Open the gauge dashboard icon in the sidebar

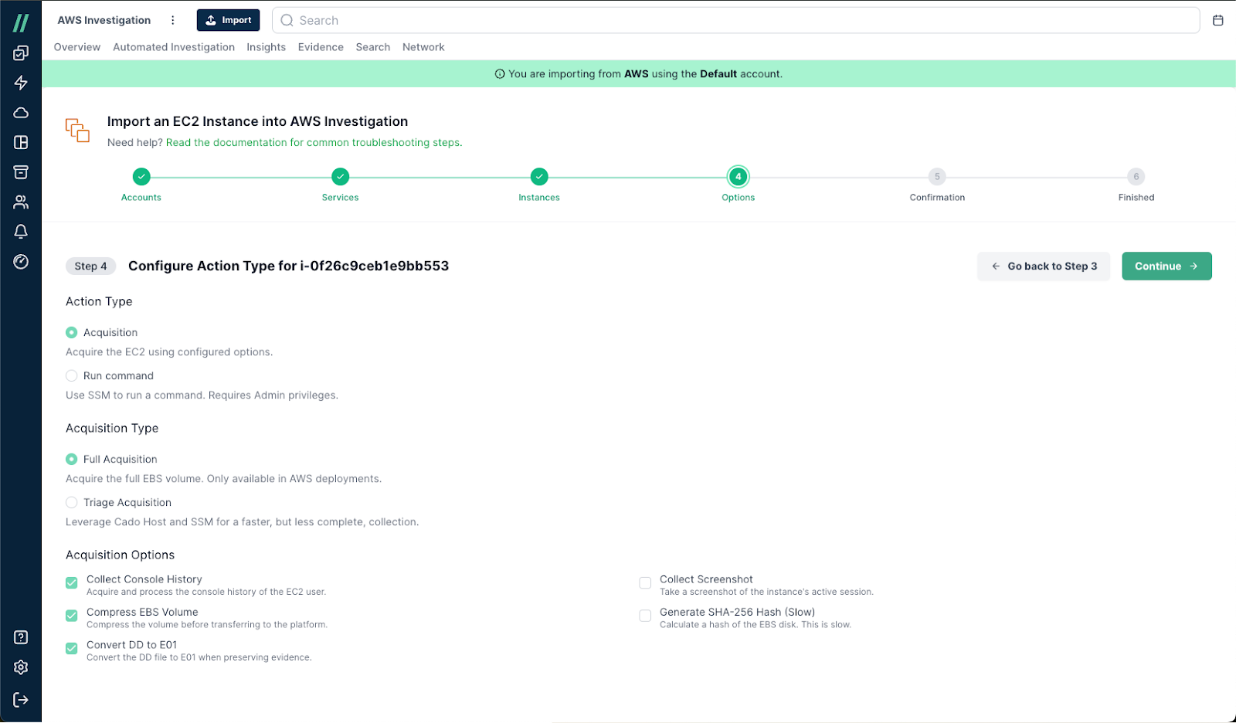pos(21,262)
